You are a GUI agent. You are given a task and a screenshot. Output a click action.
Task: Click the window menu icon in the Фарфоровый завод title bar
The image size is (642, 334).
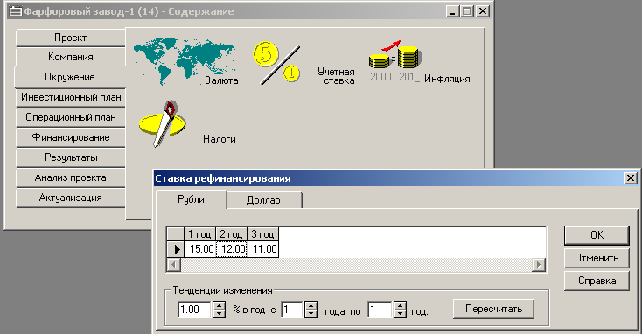16,11
